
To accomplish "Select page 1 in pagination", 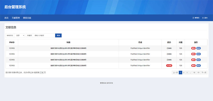I will click(x=181, y=72).
